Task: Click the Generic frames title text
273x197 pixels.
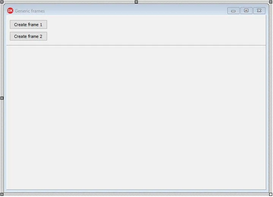Action: click(x=30, y=11)
